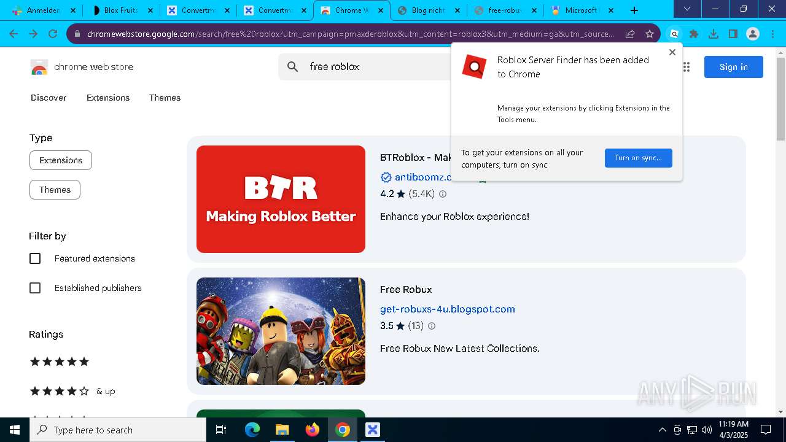Close the Microsoft tab
Image resolution: width=786 pixels, height=442 pixels.
(611, 10)
